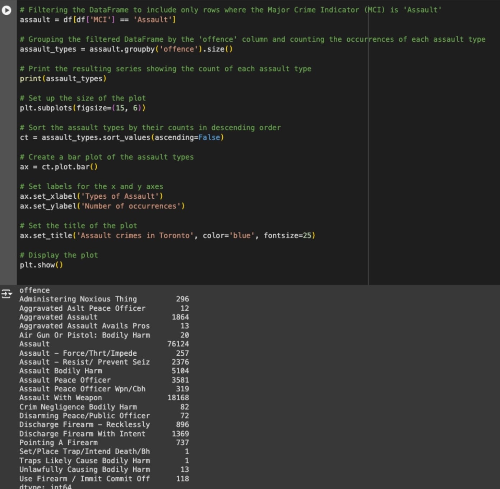The image size is (500, 489).
Task: Select the 'Traps Likely Cause Bodily Harm' row
Action: [104, 461]
